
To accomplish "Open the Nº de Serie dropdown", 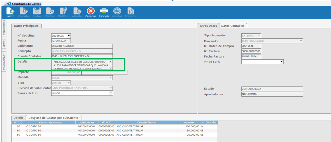I will [281, 62].
